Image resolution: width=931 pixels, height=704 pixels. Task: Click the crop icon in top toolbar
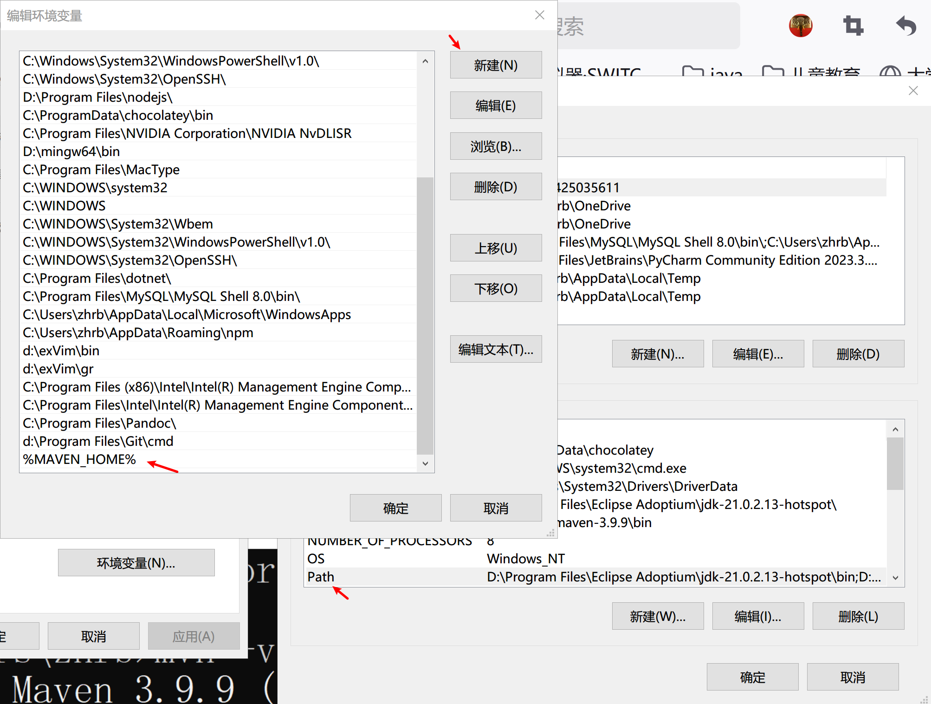click(853, 26)
